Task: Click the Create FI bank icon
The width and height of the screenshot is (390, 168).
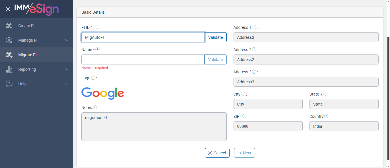Action: (9, 26)
